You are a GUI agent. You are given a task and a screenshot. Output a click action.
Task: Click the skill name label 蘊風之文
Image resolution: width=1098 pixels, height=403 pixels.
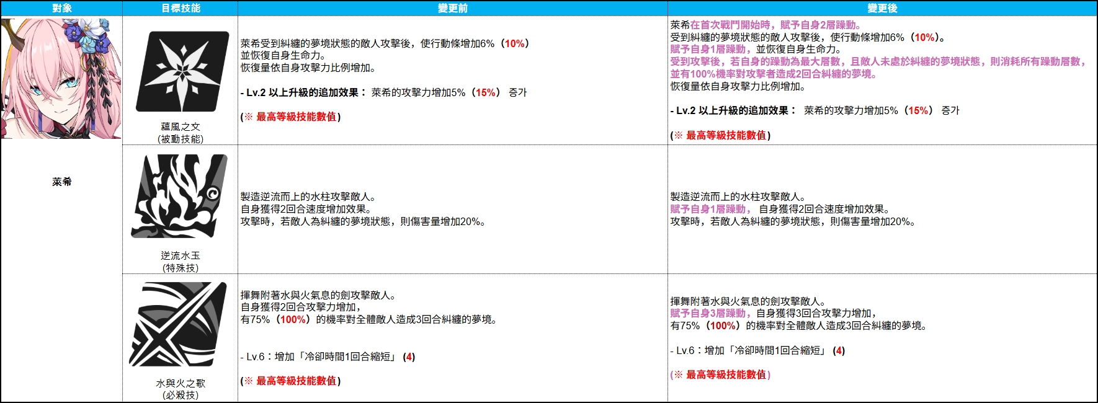[x=181, y=126]
